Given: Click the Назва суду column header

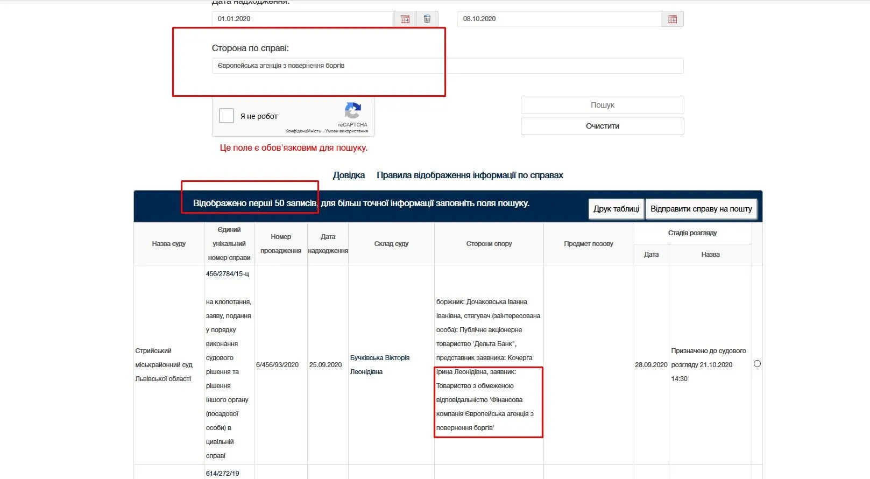Looking at the screenshot, I should (x=168, y=243).
